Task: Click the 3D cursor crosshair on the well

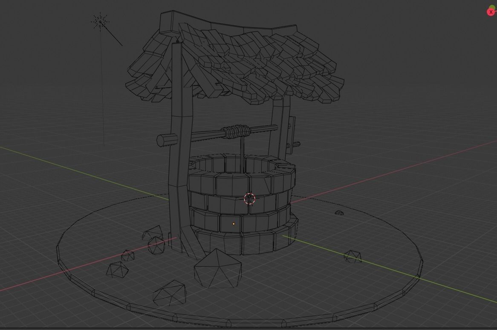Action: point(250,199)
